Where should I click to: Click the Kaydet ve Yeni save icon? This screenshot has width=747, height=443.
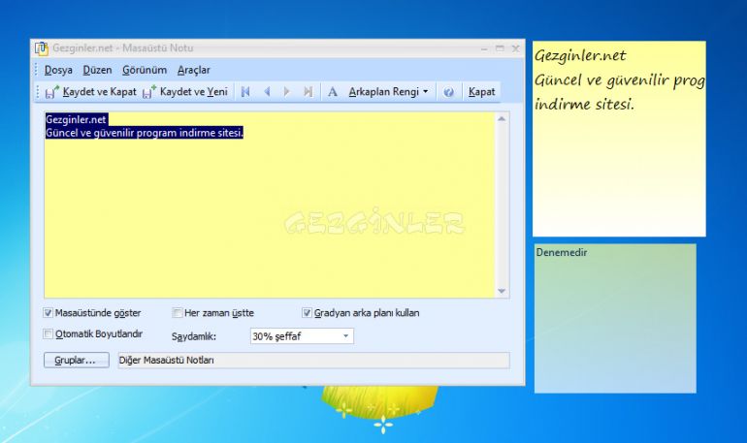149,92
